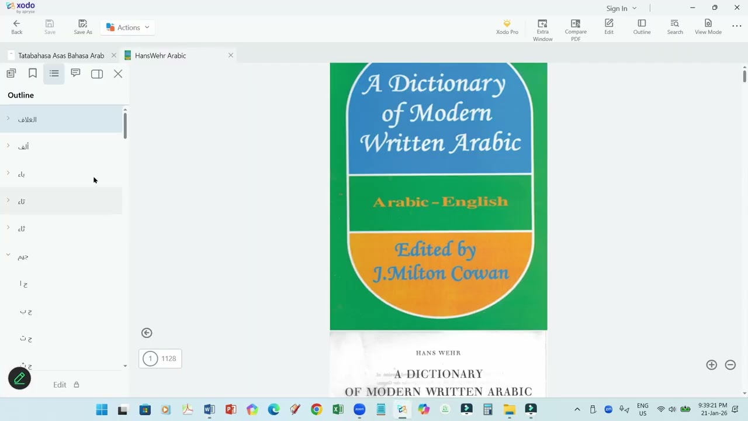Expand the ألف outline entry

pyautogui.click(x=8, y=146)
